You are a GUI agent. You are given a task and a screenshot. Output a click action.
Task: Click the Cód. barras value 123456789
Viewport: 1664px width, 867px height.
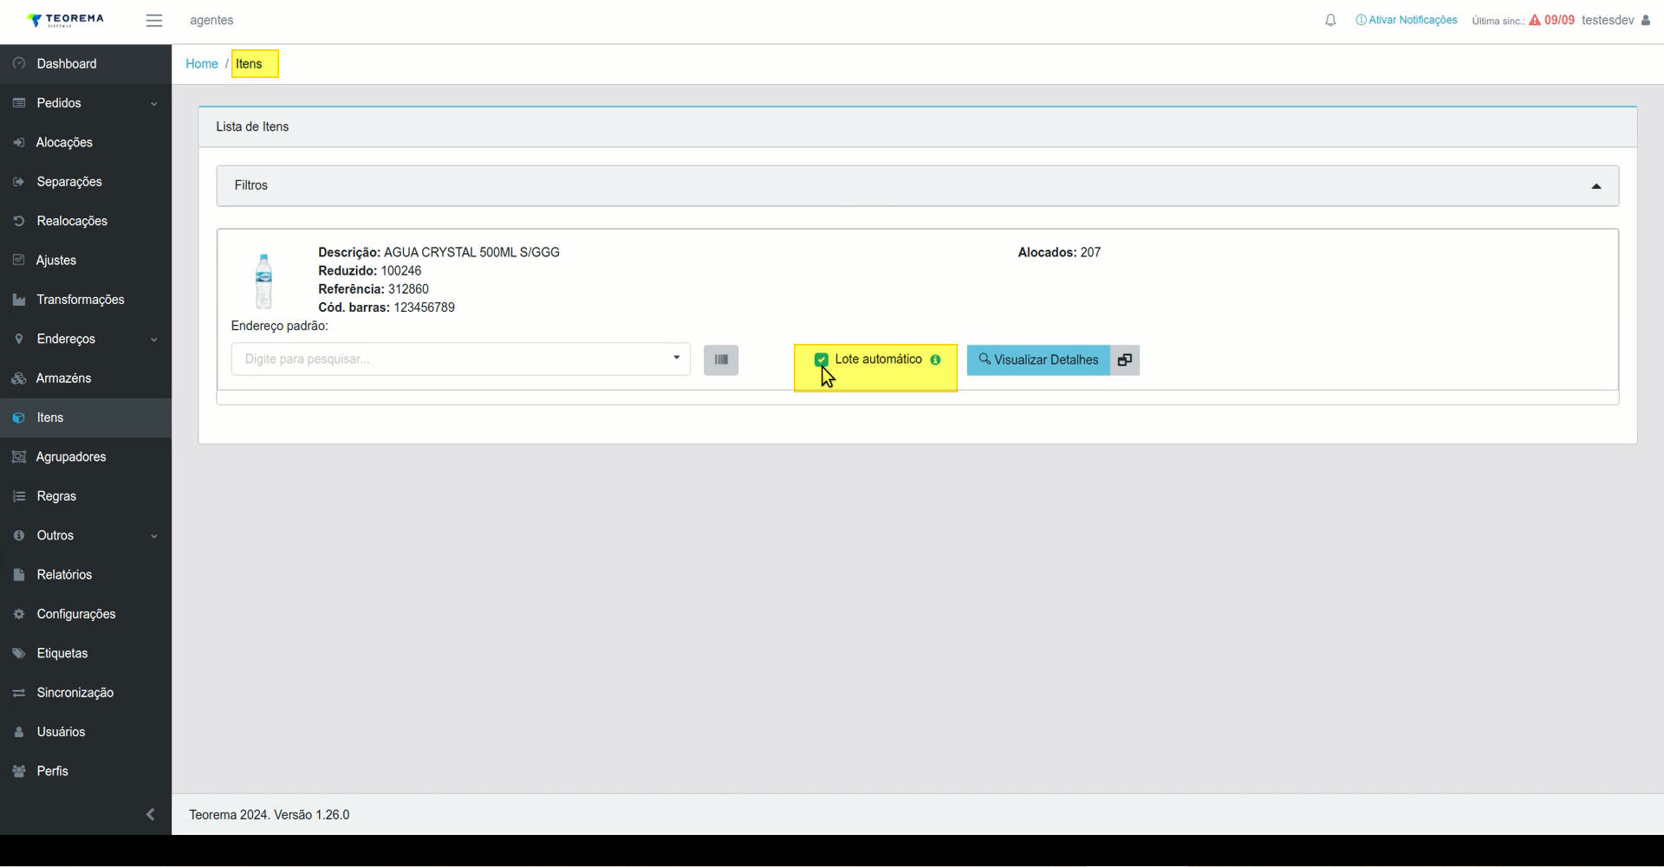[x=424, y=307]
